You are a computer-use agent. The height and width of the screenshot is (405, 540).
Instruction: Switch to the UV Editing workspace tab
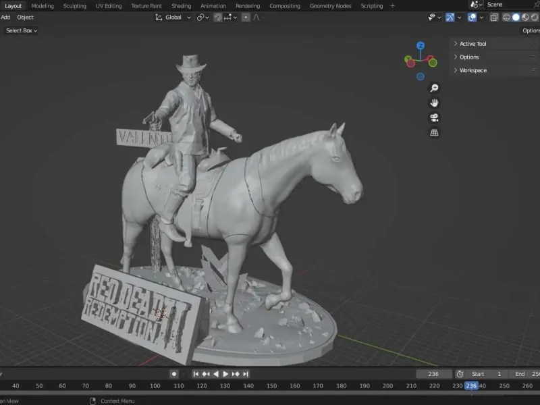click(109, 6)
